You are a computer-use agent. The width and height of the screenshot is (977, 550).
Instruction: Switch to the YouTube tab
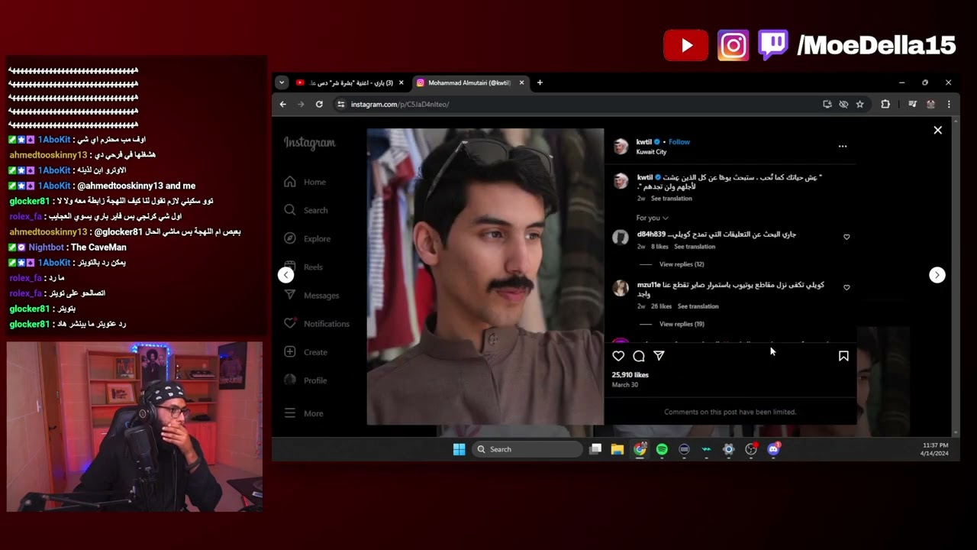[350, 82]
